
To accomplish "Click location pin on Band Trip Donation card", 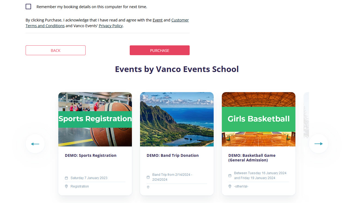I will tap(148, 187).
